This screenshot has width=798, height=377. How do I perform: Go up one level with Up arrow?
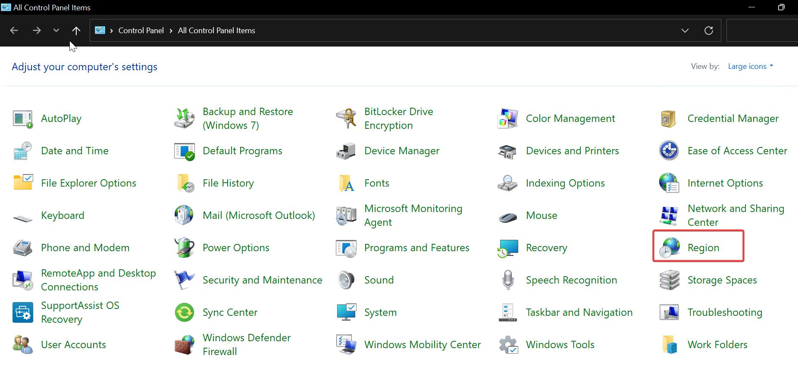(x=76, y=31)
